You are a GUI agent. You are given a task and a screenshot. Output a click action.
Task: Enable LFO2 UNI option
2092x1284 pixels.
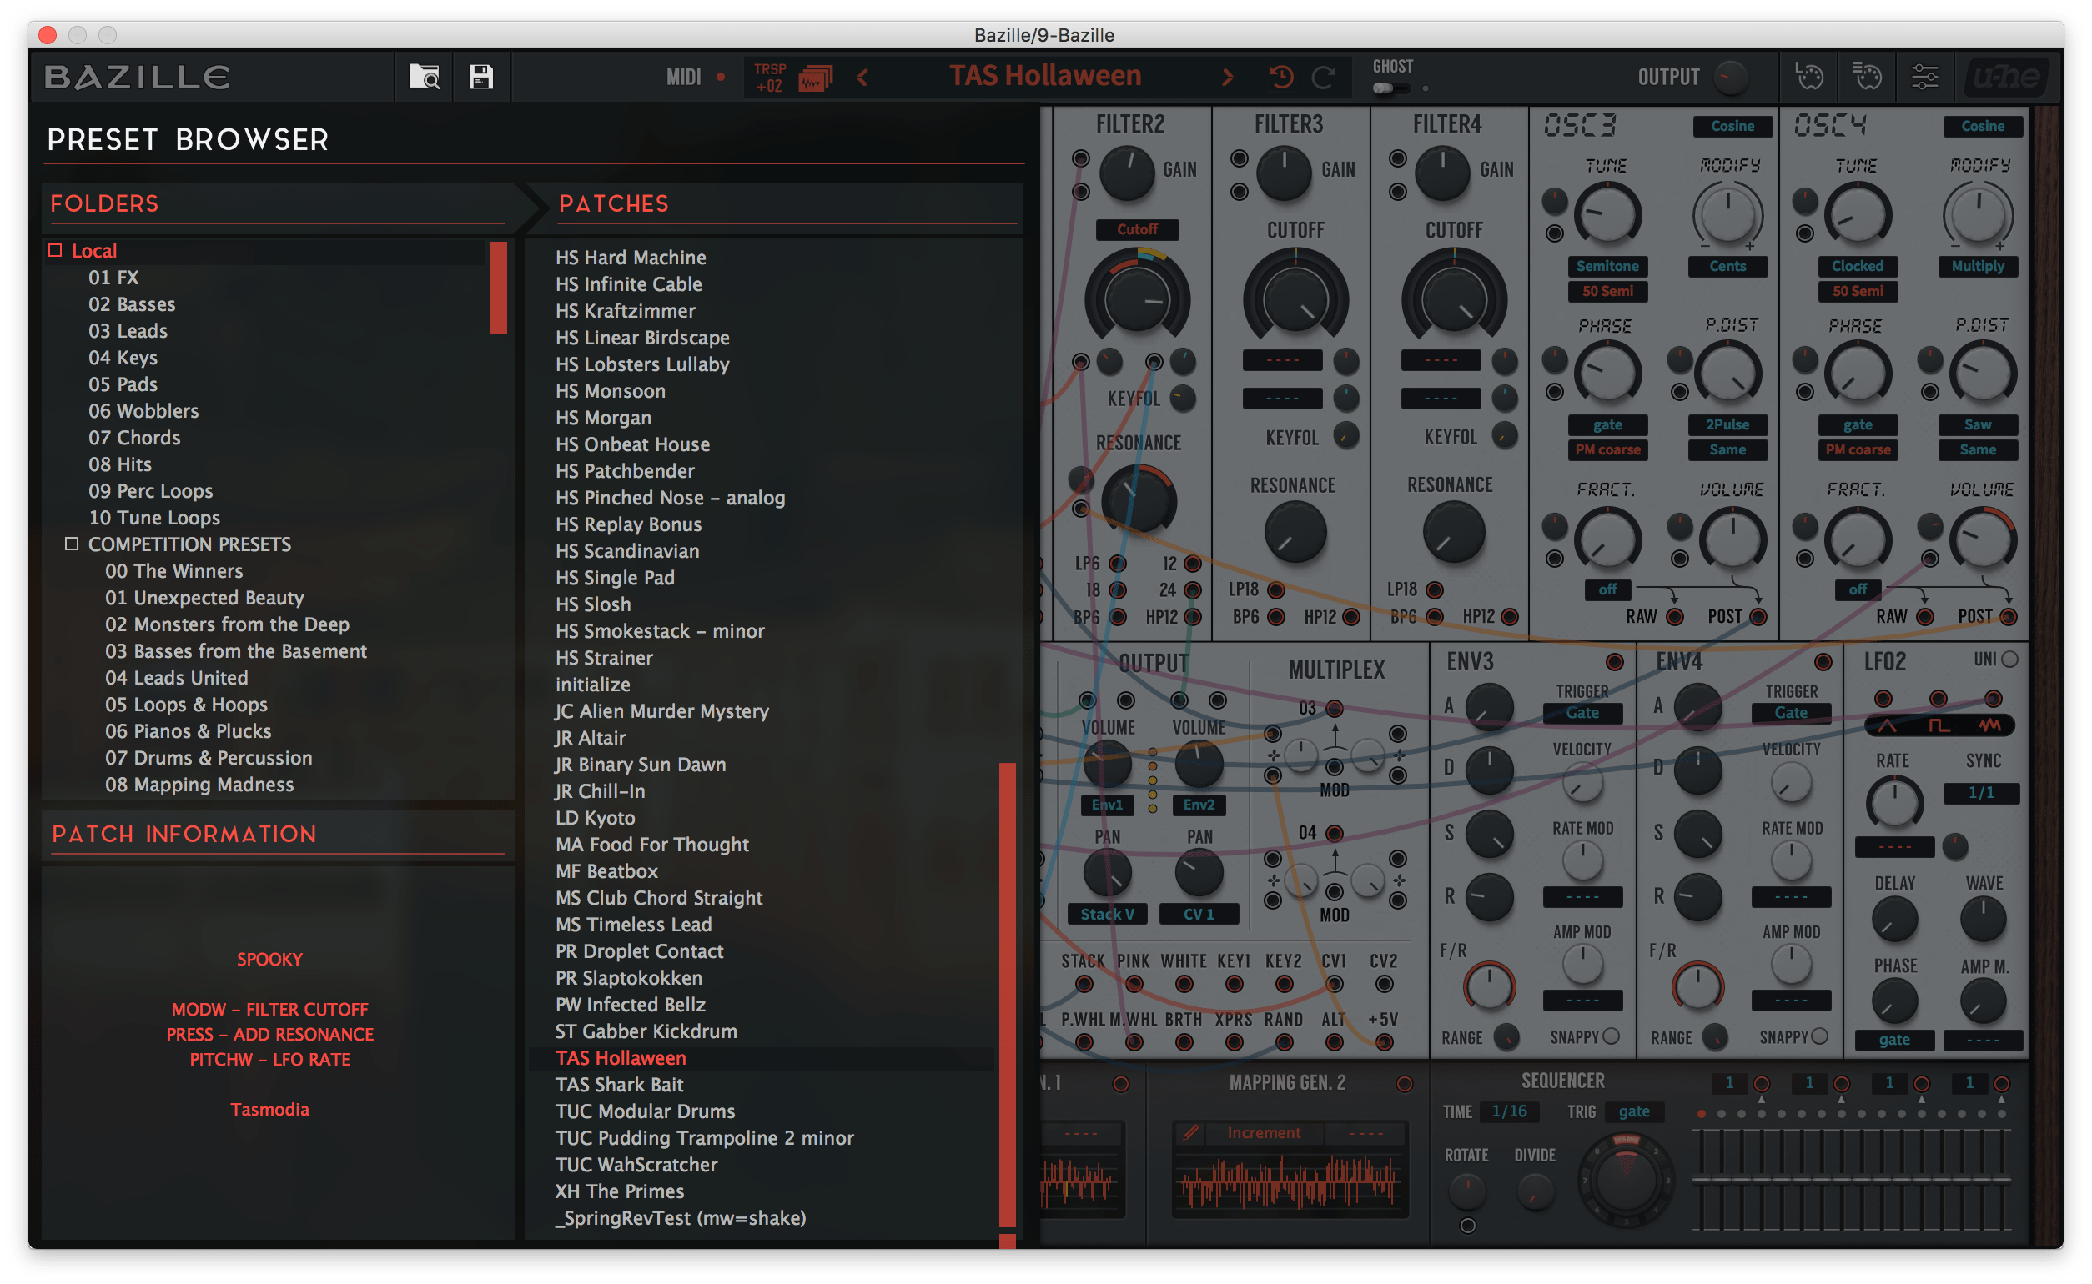point(2009,659)
